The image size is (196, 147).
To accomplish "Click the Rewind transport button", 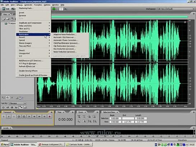I will (34, 116).
